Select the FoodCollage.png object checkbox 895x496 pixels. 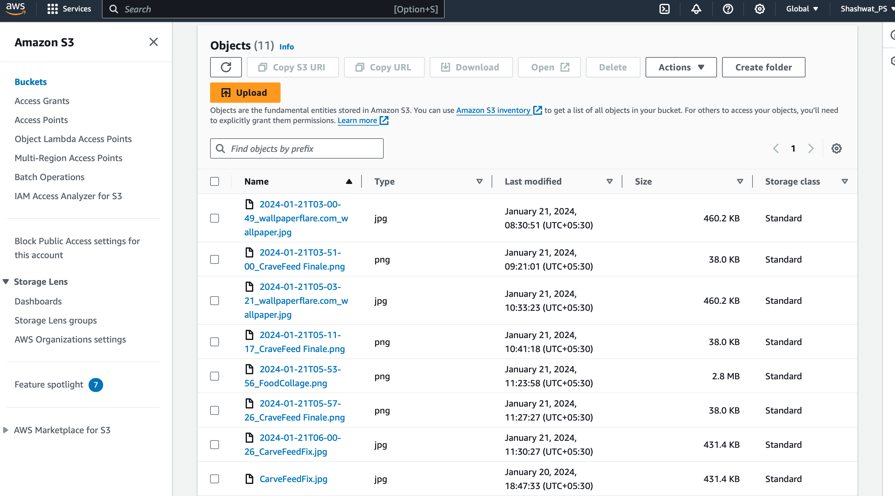tap(214, 376)
